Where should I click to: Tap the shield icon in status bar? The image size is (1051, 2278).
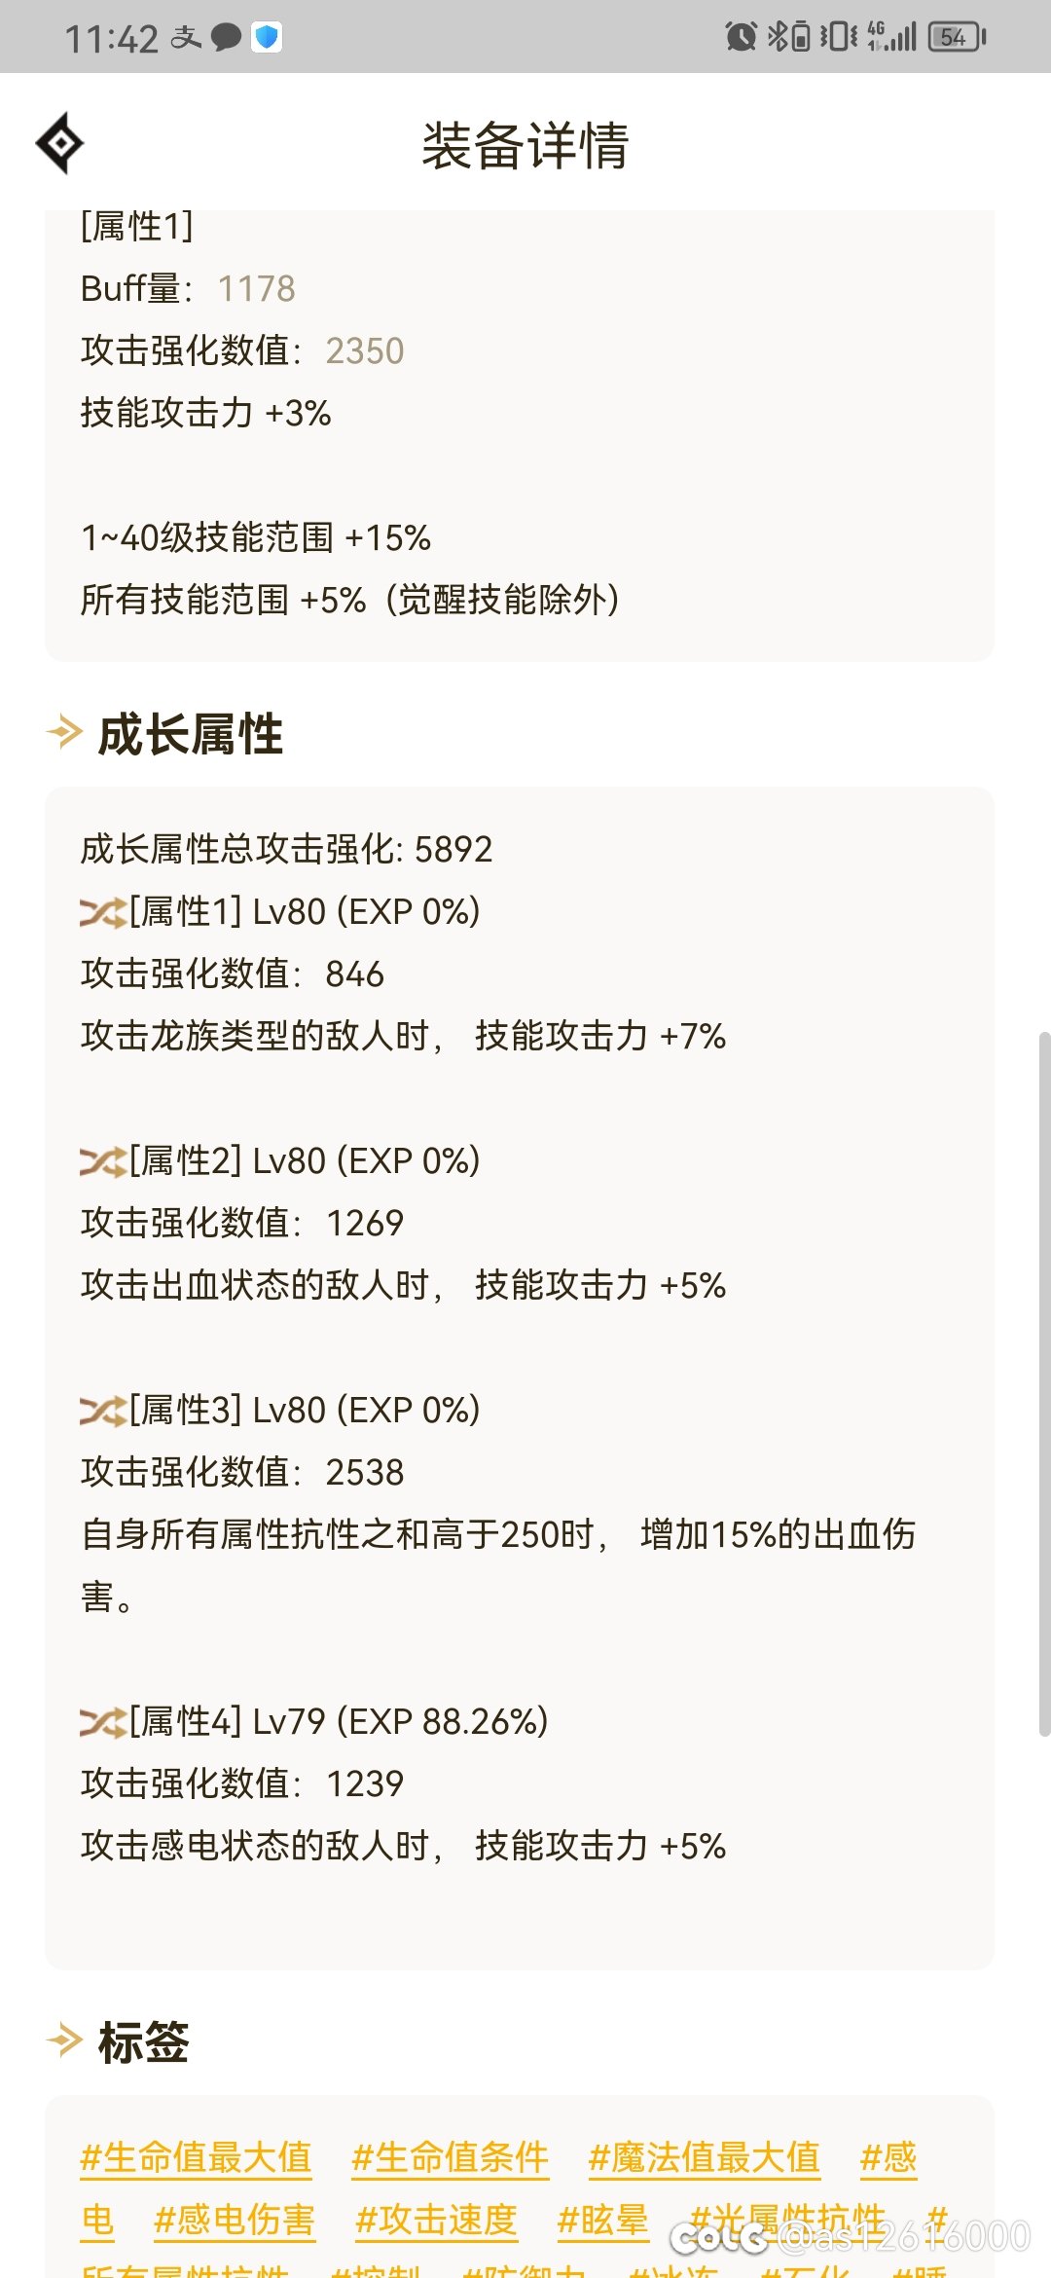(x=267, y=37)
